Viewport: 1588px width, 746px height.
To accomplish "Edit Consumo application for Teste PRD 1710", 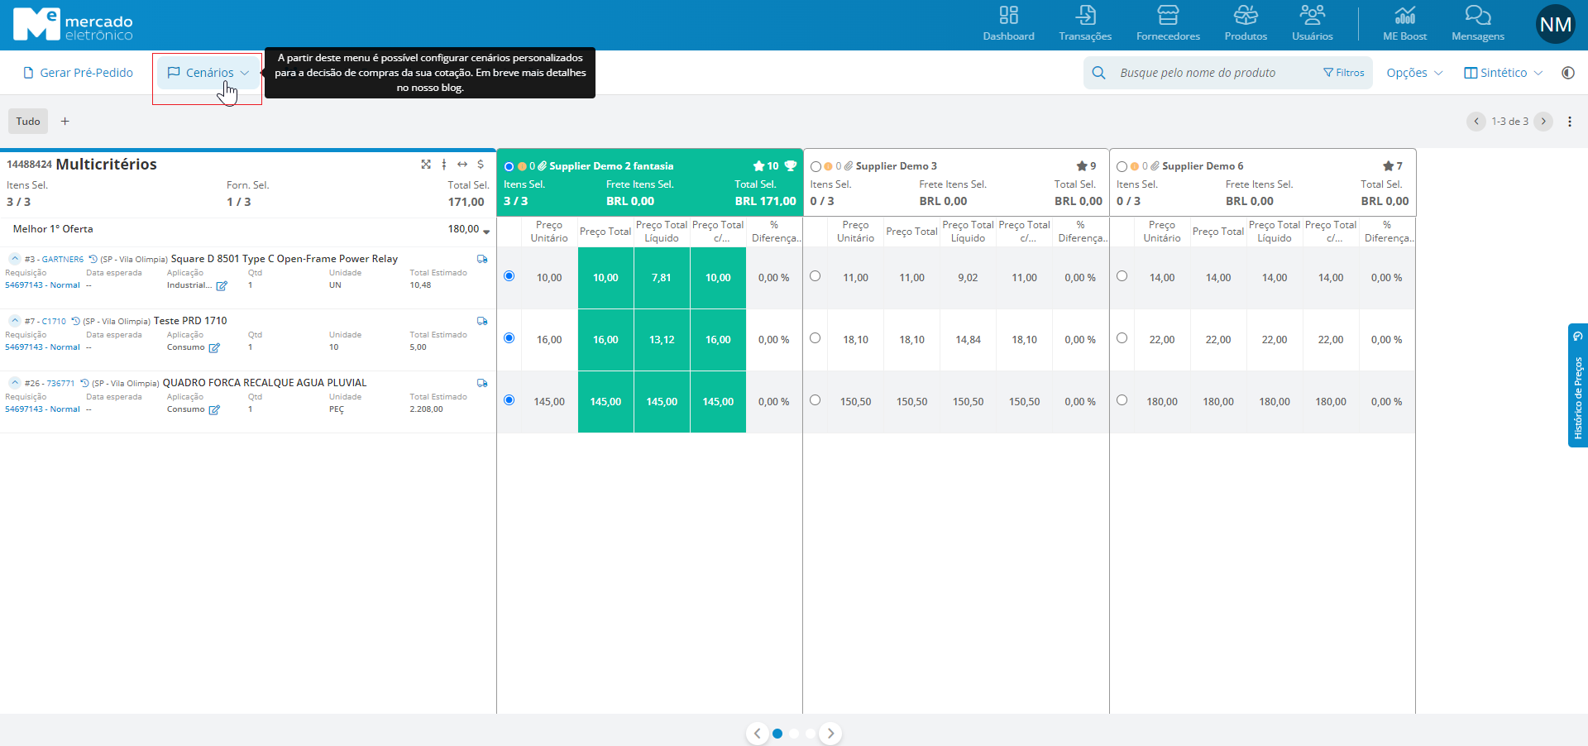I will pyautogui.click(x=214, y=347).
